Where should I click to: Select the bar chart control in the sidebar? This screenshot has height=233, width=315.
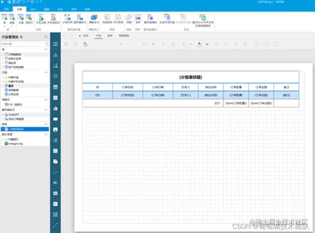click(55, 108)
